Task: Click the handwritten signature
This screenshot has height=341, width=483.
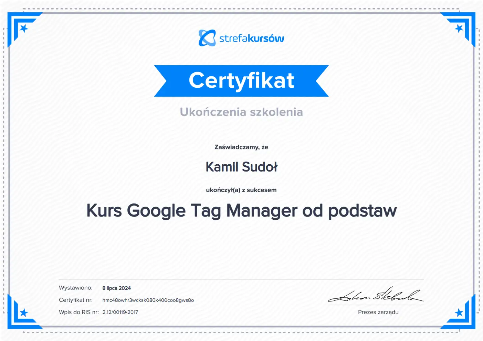Action: [x=375, y=296]
